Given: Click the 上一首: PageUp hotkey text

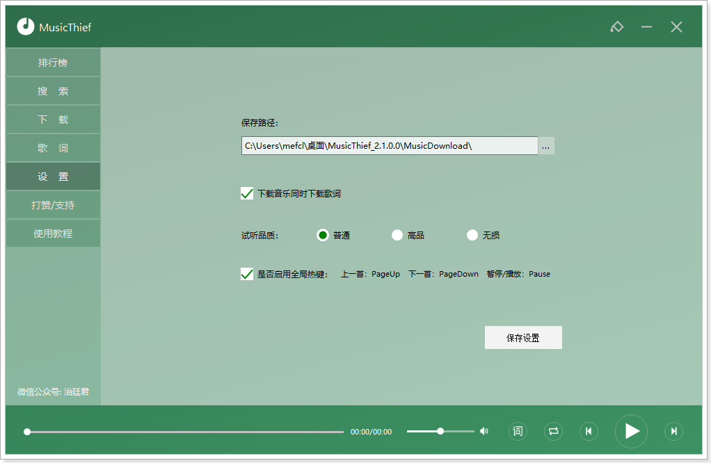Looking at the screenshot, I should coord(371,274).
